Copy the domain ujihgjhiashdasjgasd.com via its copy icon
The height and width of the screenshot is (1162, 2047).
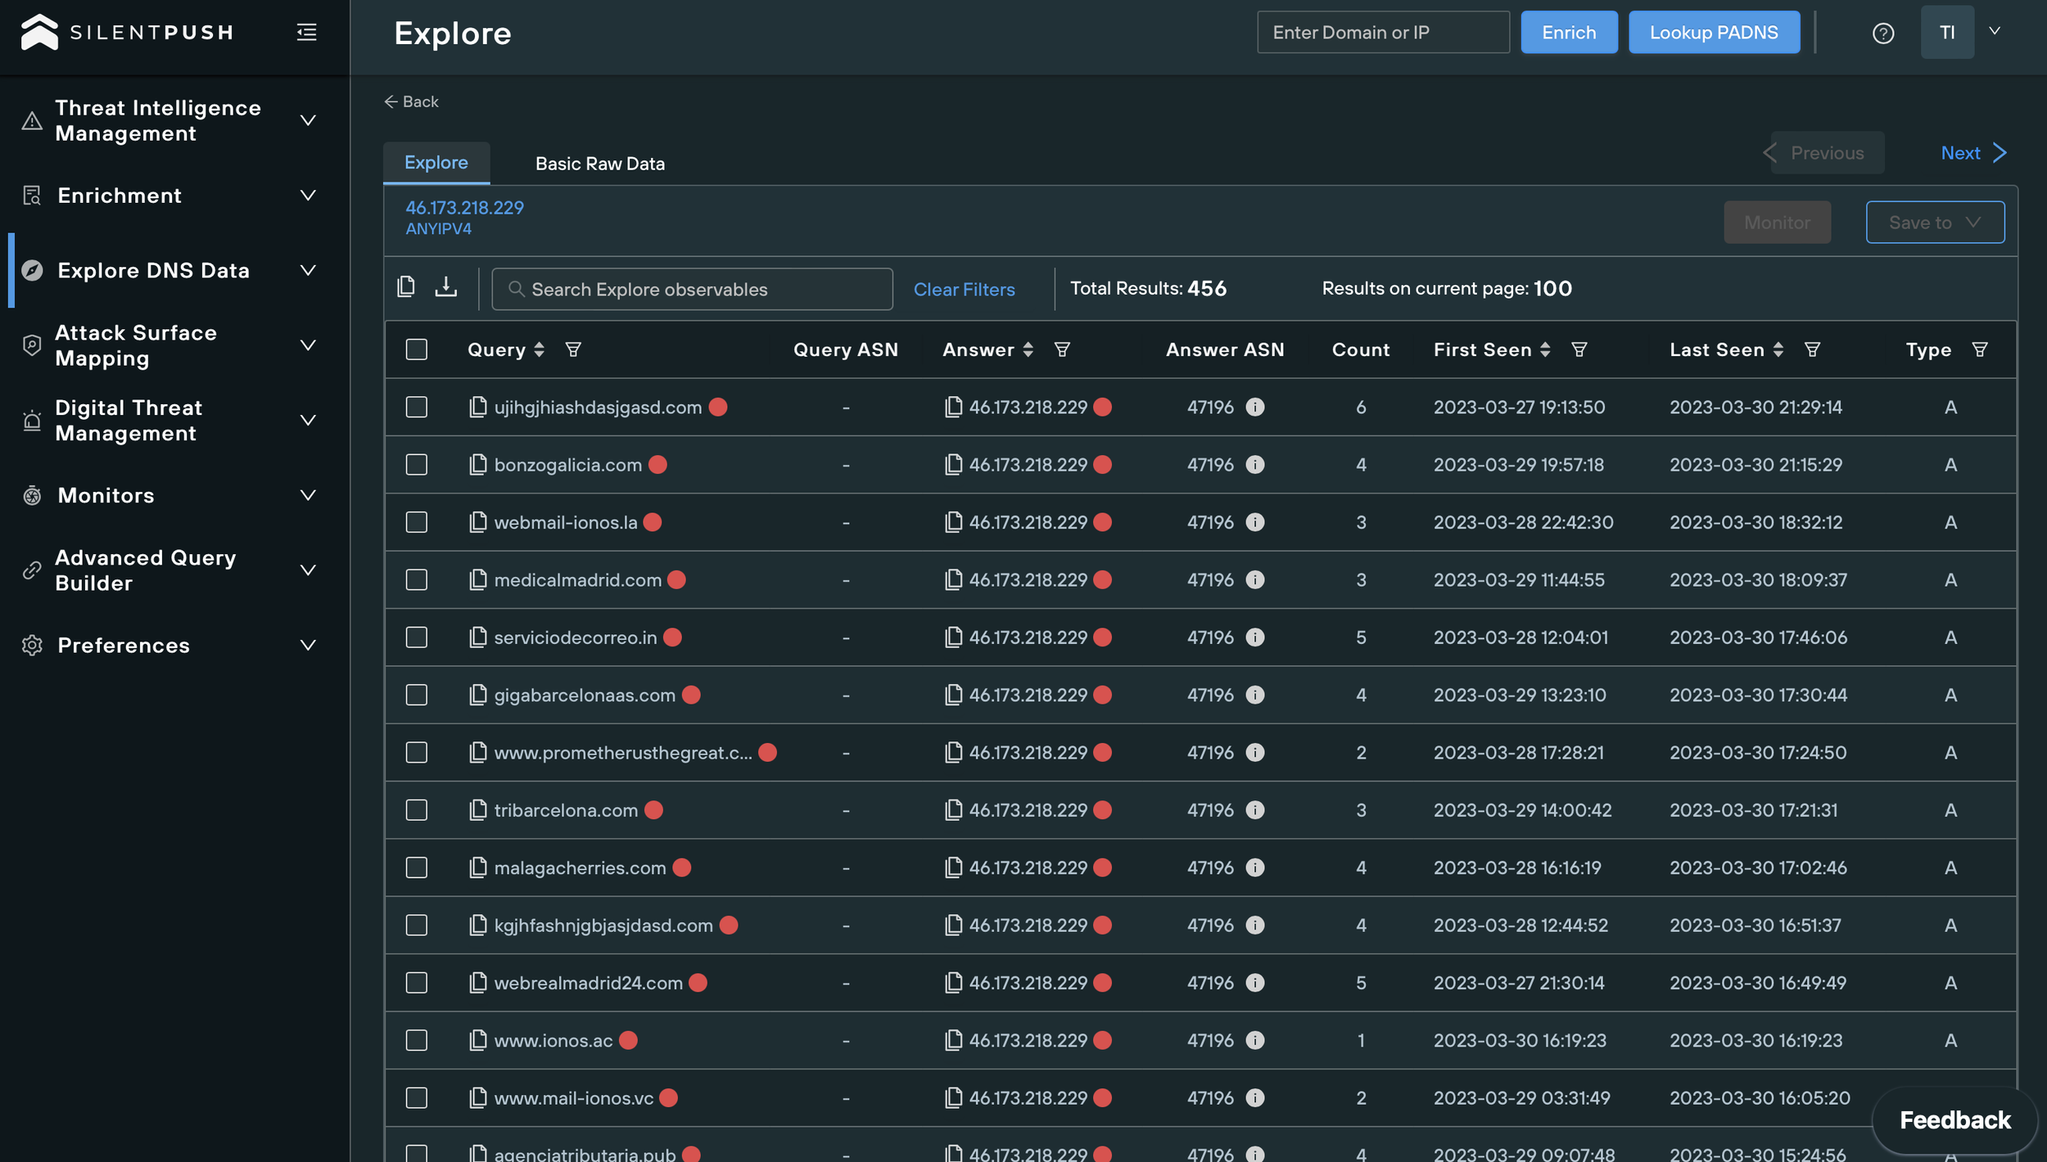[x=477, y=407]
